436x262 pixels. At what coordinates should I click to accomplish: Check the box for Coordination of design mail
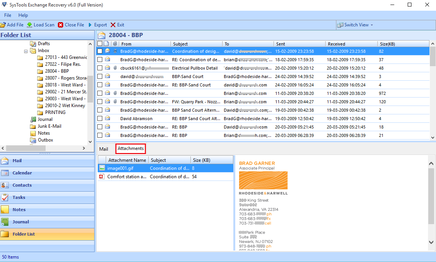[100, 51]
